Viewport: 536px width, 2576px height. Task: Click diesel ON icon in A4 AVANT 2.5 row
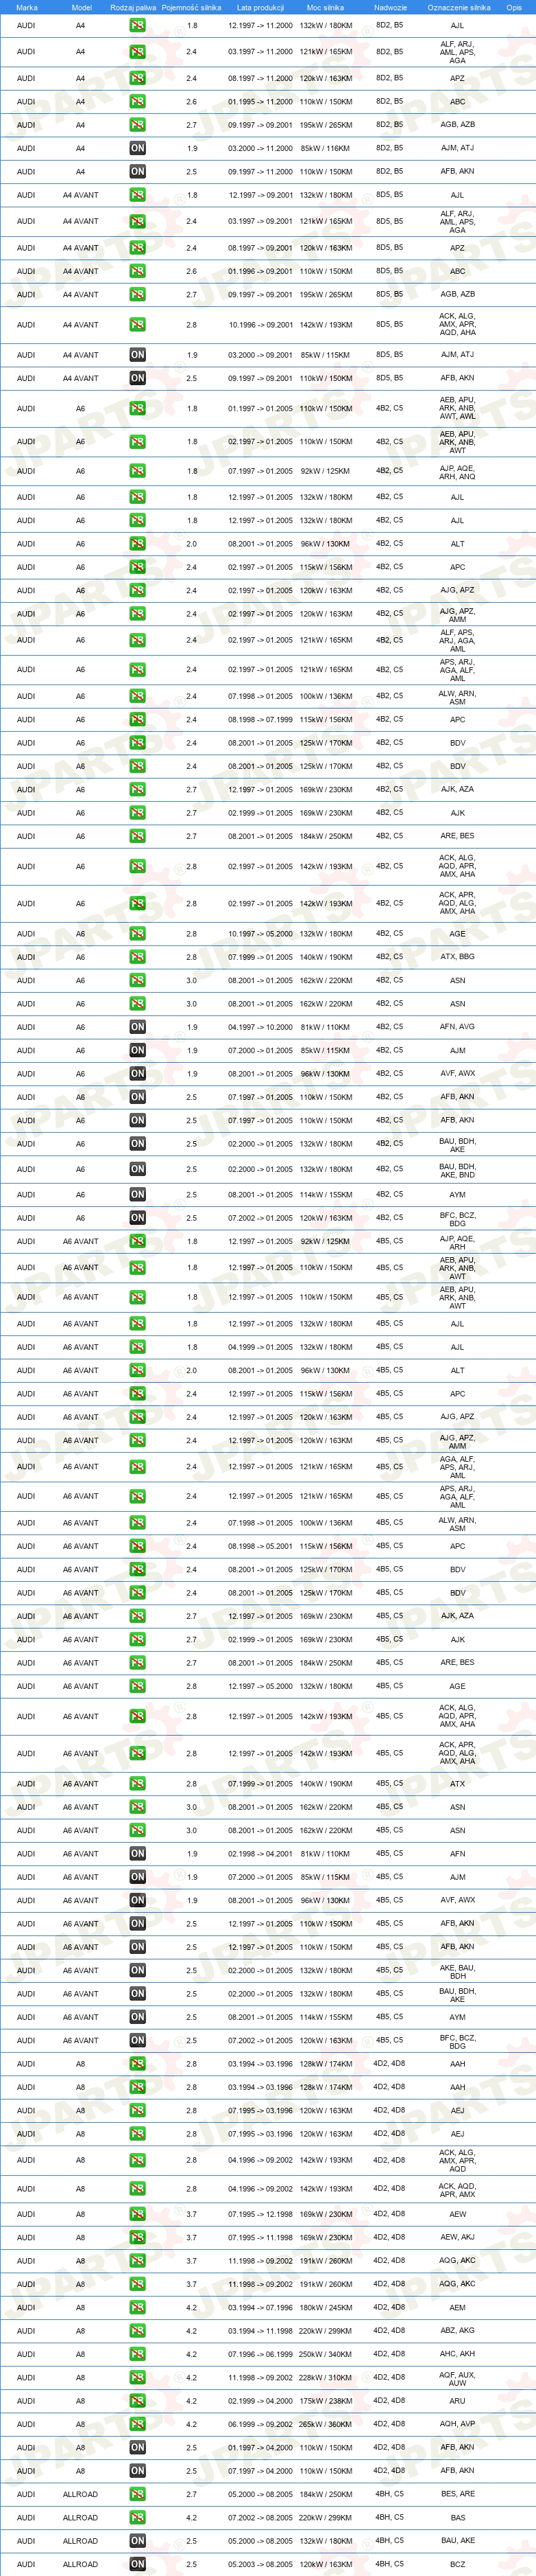[x=138, y=378]
